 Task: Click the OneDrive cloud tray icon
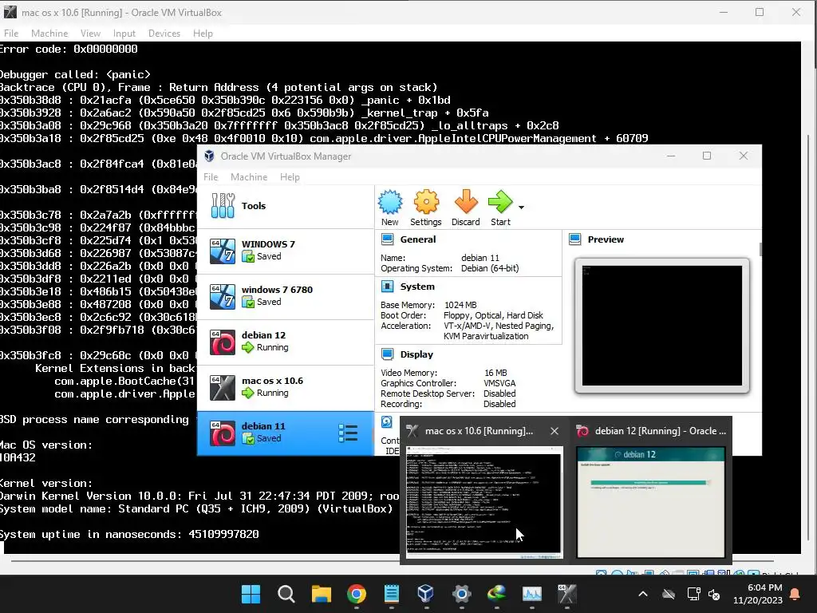click(x=669, y=594)
